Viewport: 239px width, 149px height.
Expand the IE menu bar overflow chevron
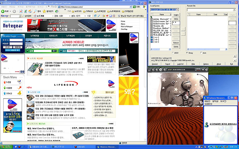49,7
